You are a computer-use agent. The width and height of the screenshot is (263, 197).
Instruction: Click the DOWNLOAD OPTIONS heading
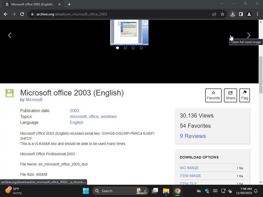pos(199,157)
